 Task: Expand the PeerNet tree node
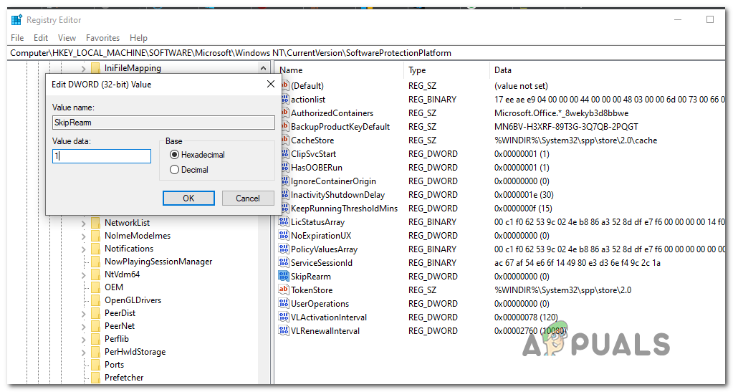84,327
